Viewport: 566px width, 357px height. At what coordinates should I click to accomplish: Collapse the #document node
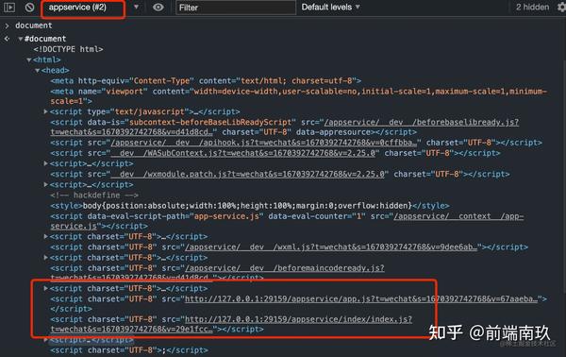pos(21,39)
